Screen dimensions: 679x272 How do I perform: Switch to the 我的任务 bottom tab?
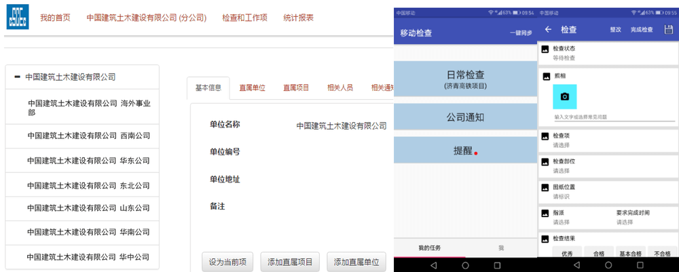coord(430,248)
